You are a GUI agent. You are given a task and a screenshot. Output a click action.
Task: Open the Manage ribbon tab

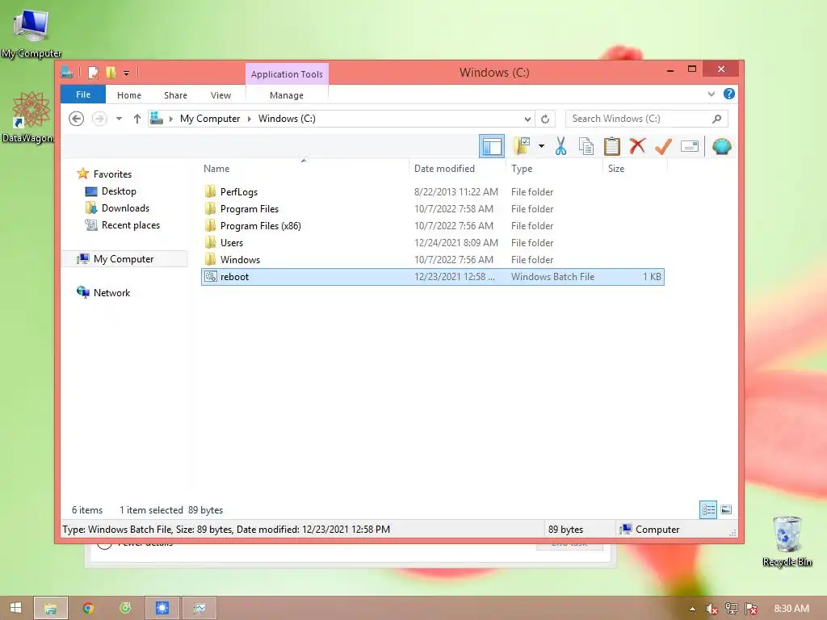tap(287, 95)
